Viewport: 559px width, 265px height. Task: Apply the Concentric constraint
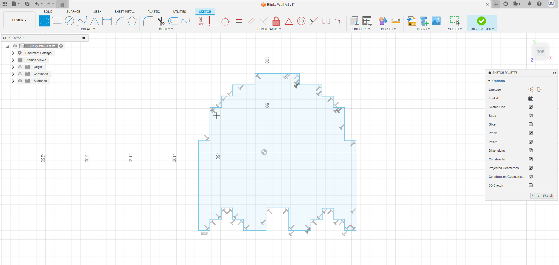[301, 21]
